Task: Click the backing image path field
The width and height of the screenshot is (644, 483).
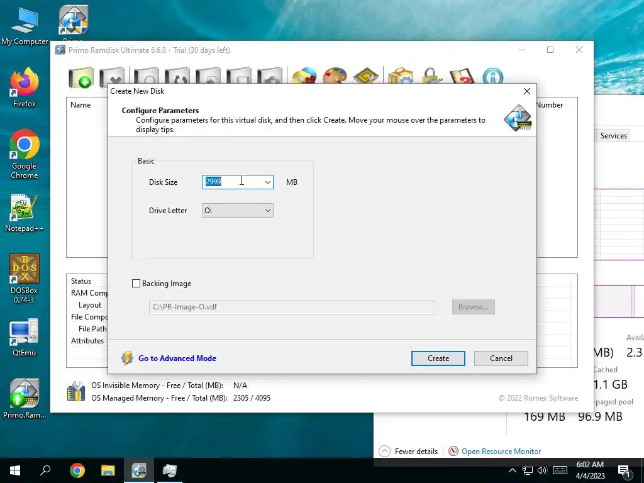Action: pos(292,307)
